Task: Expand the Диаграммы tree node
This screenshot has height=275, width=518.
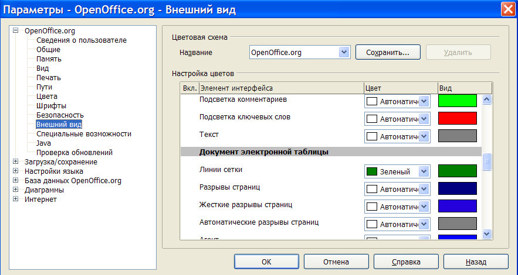Action: (x=15, y=190)
